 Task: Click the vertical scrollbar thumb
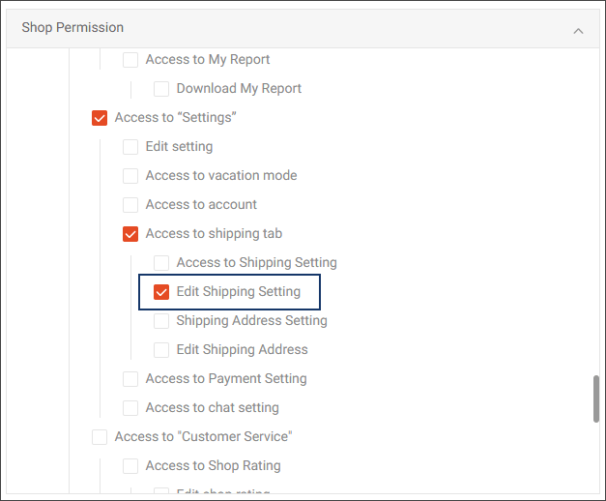click(x=596, y=398)
